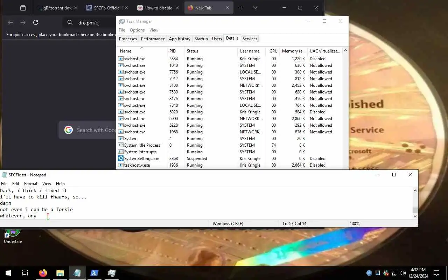Open Notepad File menu
This screenshot has height=280, width=448.
[4, 183]
